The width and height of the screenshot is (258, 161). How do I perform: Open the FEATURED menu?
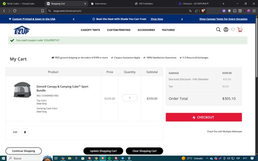(169, 30)
